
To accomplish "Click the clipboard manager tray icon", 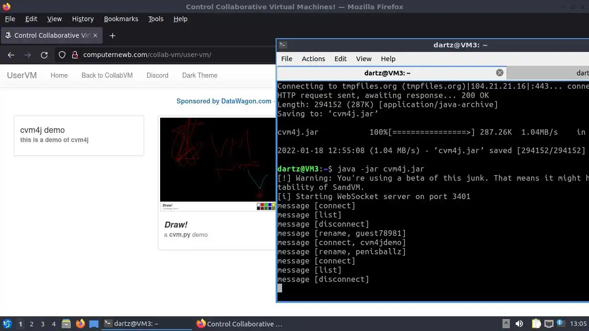I will click(x=536, y=324).
